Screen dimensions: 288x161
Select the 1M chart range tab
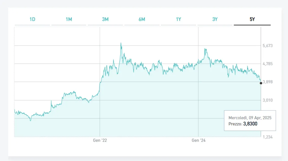[69, 19]
